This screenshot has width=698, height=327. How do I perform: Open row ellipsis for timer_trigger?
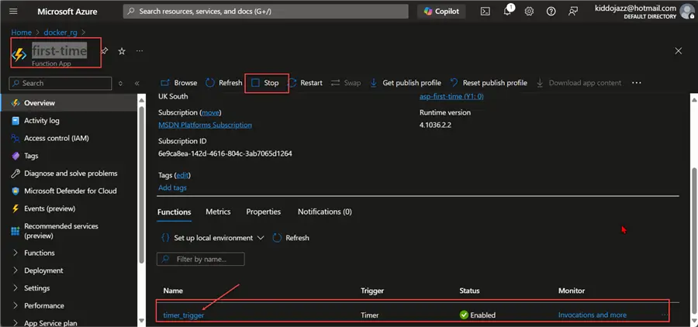coord(665,315)
